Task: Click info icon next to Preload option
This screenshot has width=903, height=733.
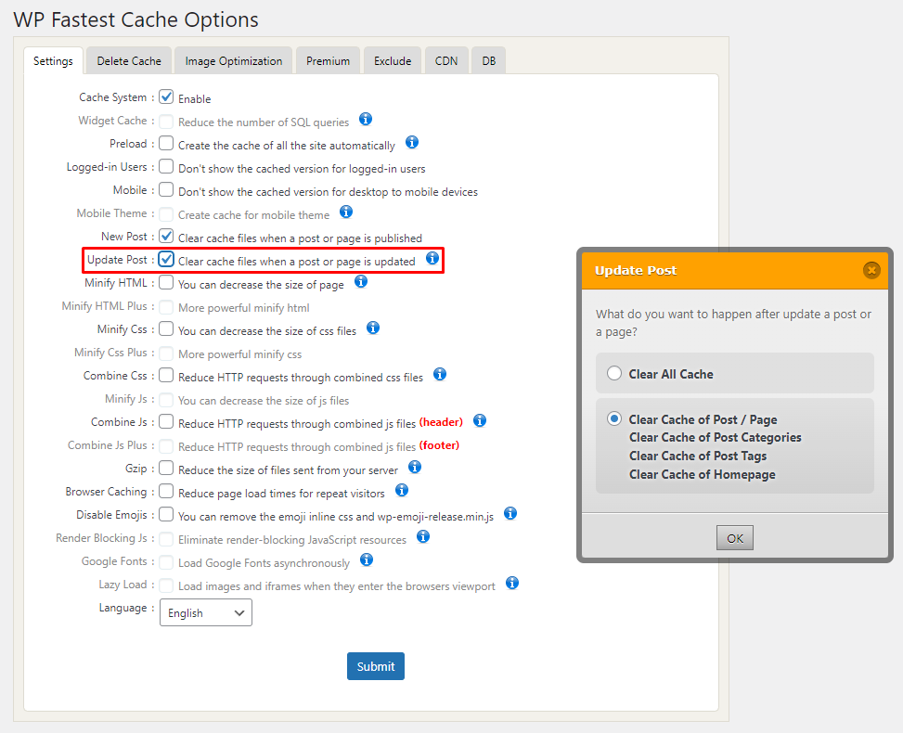Action: point(412,143)
